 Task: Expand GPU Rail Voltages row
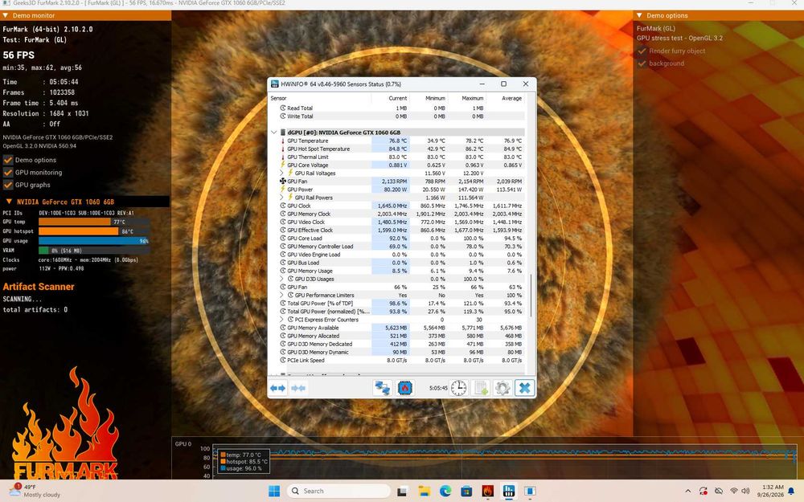point(281,173)
